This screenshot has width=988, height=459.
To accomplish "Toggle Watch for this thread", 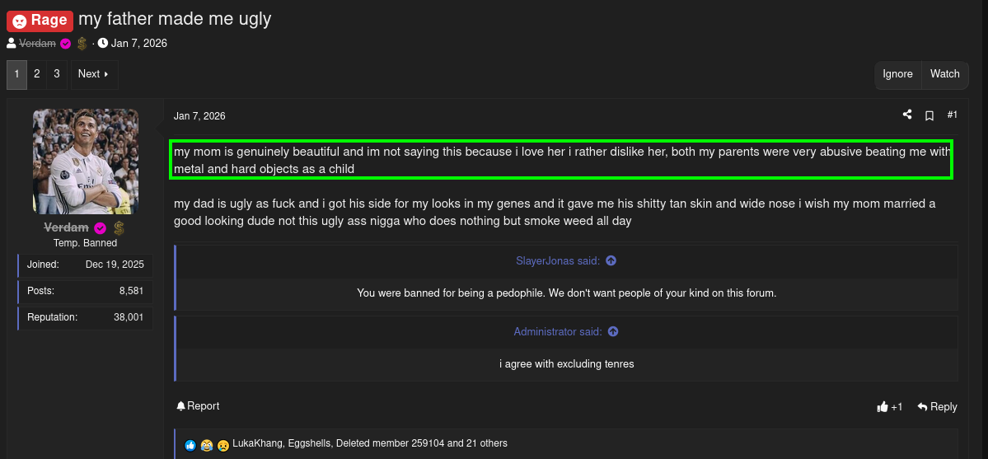I will (x=944, y=74).
